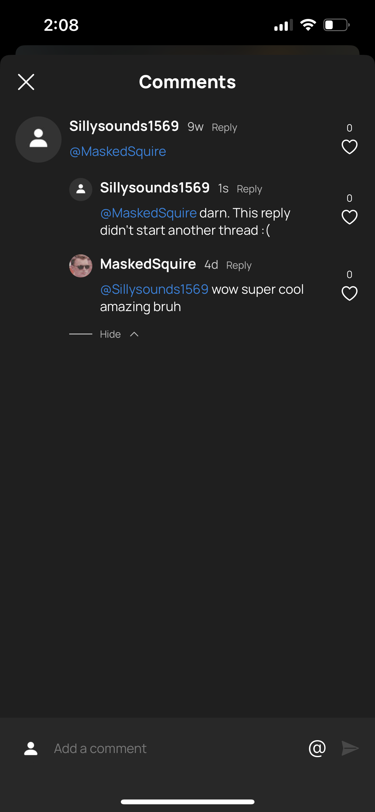
Task: Click MaskedSquire's profile photo
Action: click(x=81, y=266)
